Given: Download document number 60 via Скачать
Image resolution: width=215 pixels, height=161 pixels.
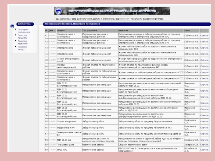Looking at the screenshot, I should tap(204, 150).
